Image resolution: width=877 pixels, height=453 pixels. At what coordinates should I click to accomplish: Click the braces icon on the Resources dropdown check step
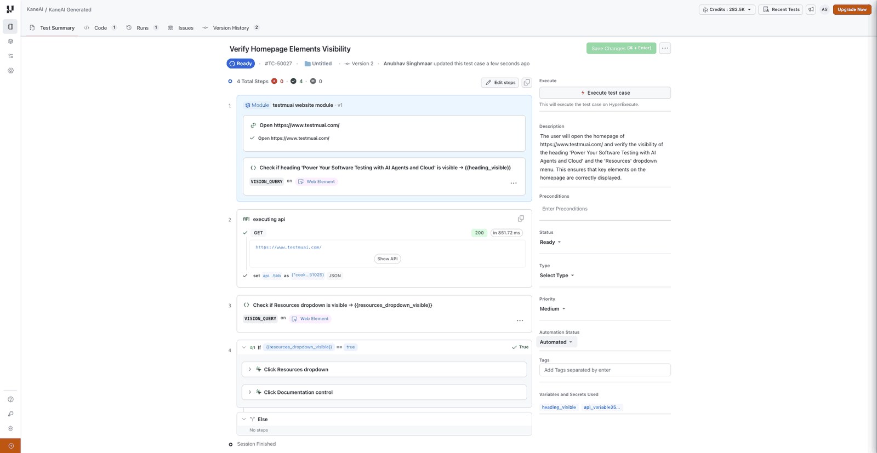coord(247,305)
